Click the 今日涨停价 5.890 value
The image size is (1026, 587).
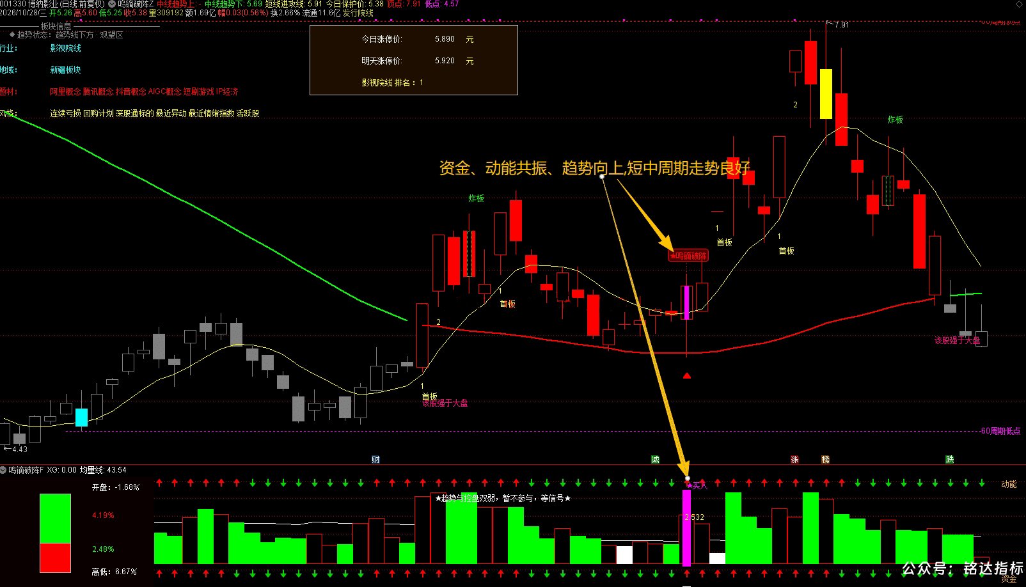coord(445,39)
